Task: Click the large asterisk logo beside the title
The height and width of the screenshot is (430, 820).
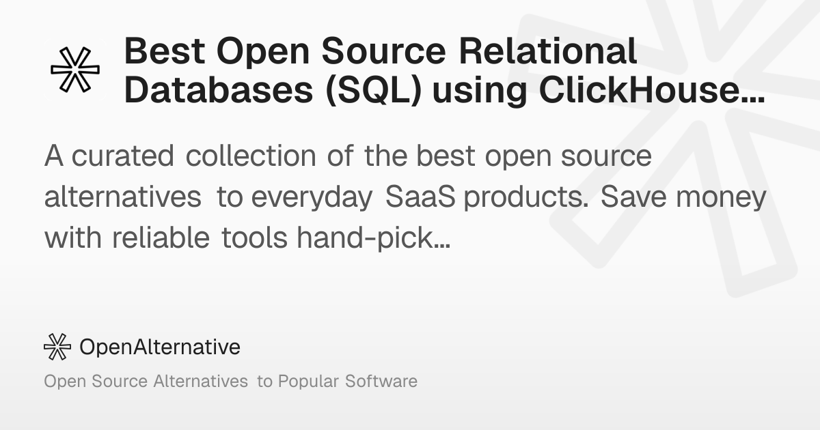Action: point(75,70)
